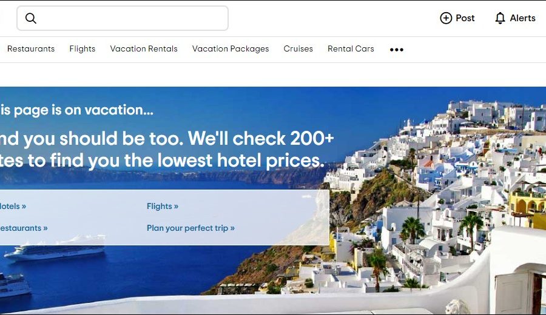Select the Flights navigation tab

[x=82, y=48]
